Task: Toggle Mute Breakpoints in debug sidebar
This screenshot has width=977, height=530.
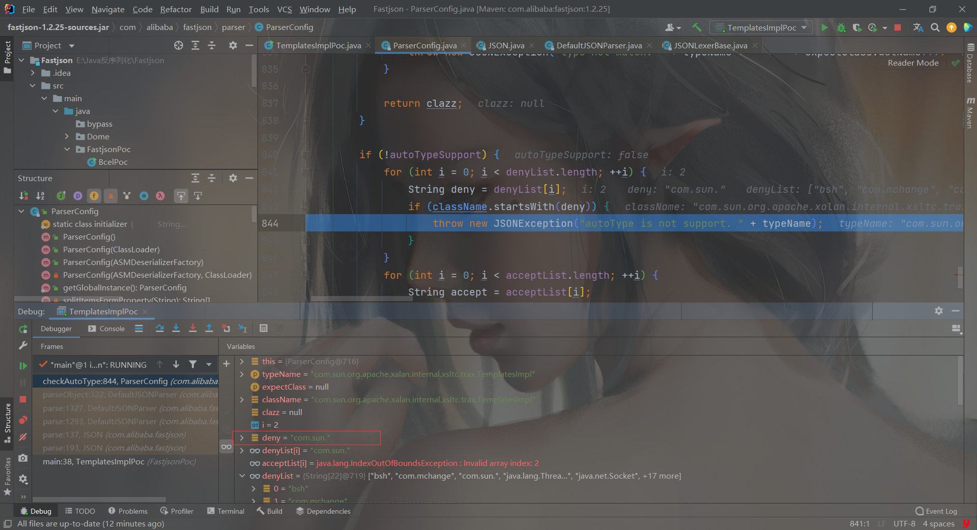Action: [23, 437]
